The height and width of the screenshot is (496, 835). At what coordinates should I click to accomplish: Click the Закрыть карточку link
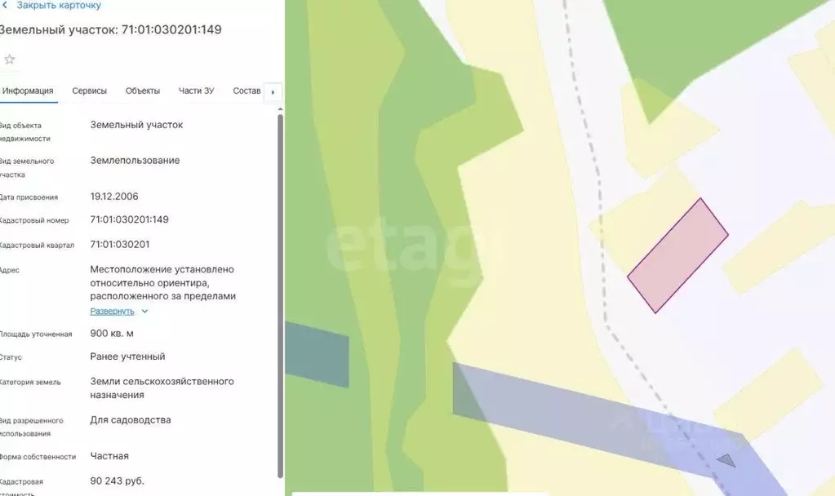point(59,6)
